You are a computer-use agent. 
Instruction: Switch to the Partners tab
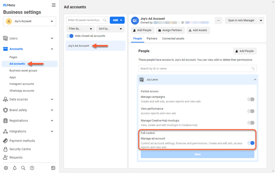[152, 39]
